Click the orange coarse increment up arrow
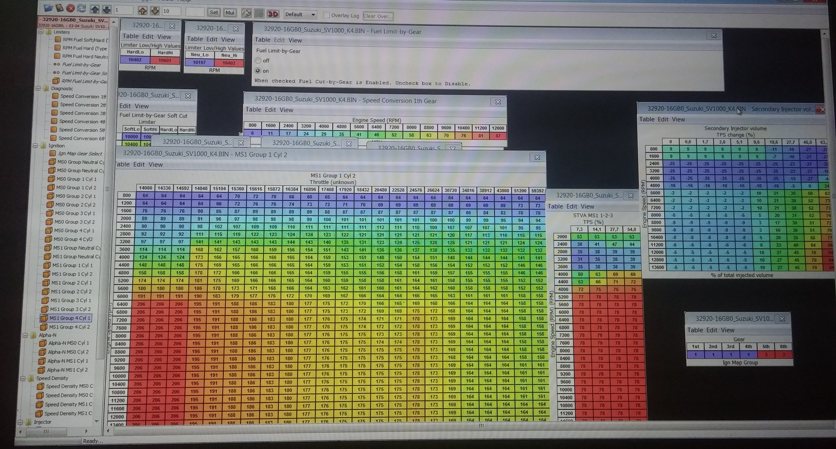The width and height of the screenshot is (836, 449). click(142, 10)
